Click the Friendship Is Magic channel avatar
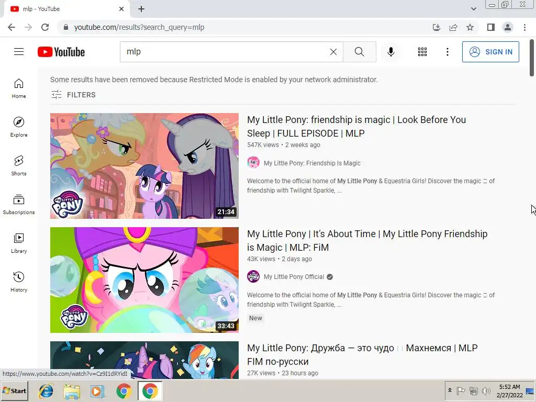Image resolution: width=536 pixels, height=402 pixels. [253, 162]
